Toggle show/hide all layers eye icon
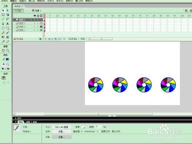 [x=35, y=16]
